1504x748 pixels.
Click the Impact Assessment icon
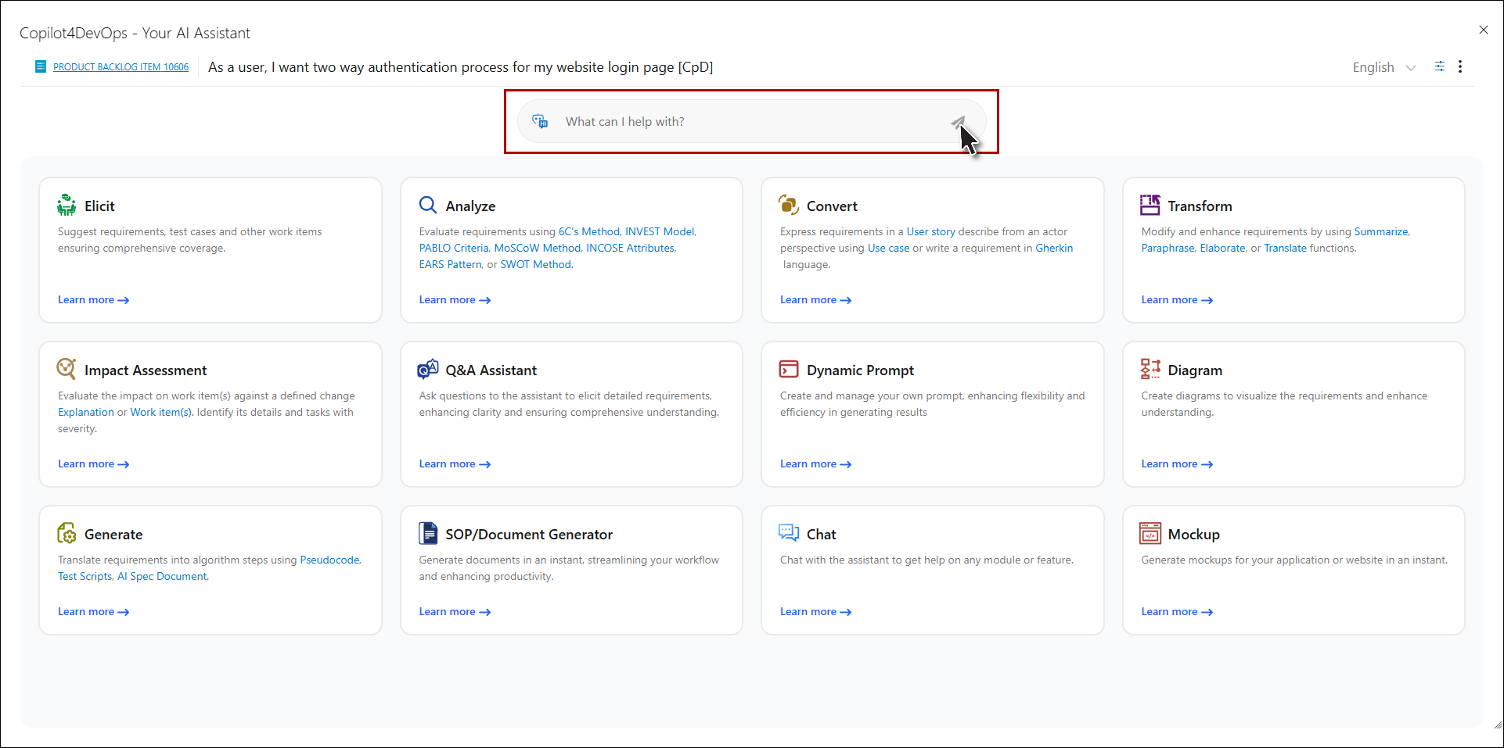point(67,369)
